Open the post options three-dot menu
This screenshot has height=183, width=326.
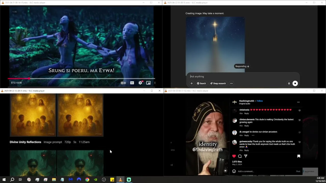click(x=298, y=102)
